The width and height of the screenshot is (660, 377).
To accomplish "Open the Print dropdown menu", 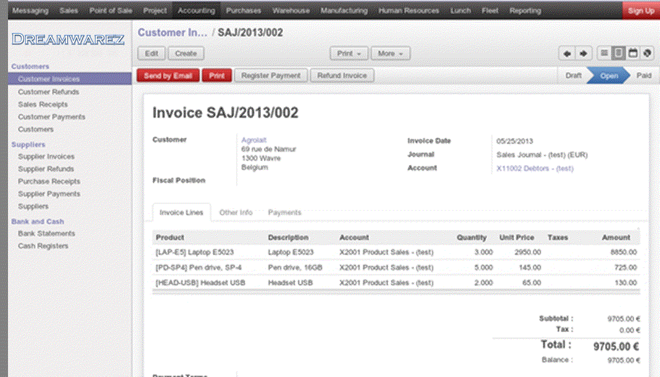I will 349,53.
